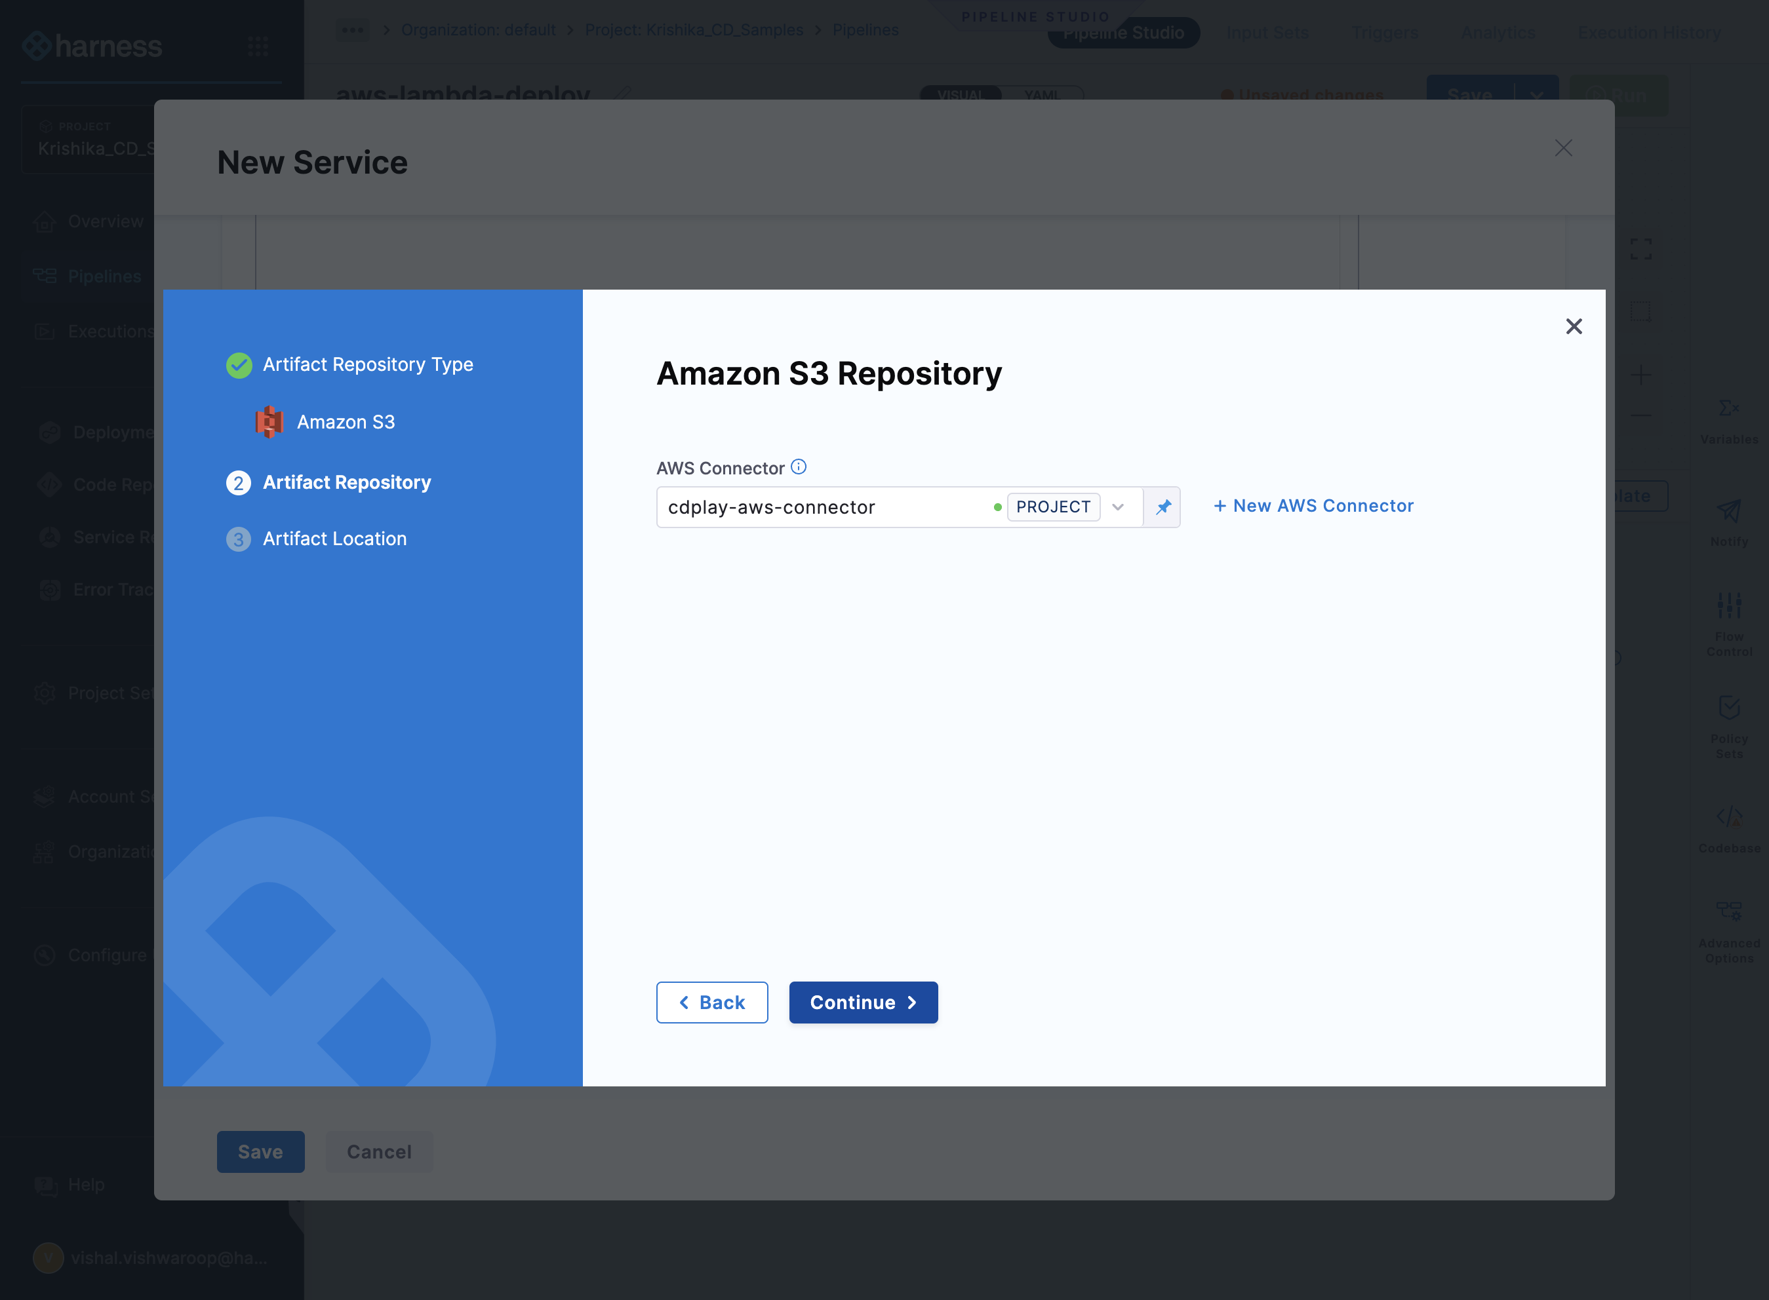The image size is (1769, 1300).
Task: Switch to the Input Sets tab
Action: click(x=1267, y=33)
